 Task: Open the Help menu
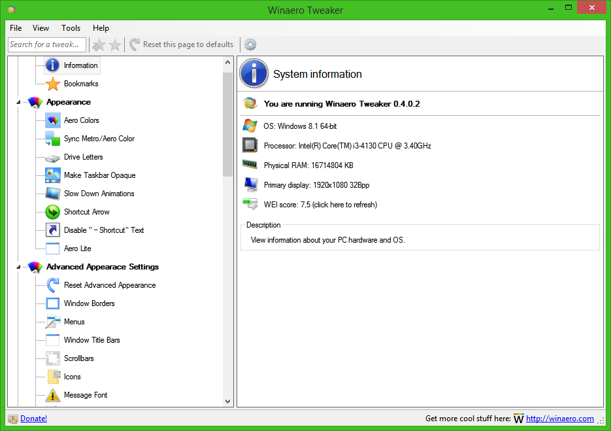101,28
